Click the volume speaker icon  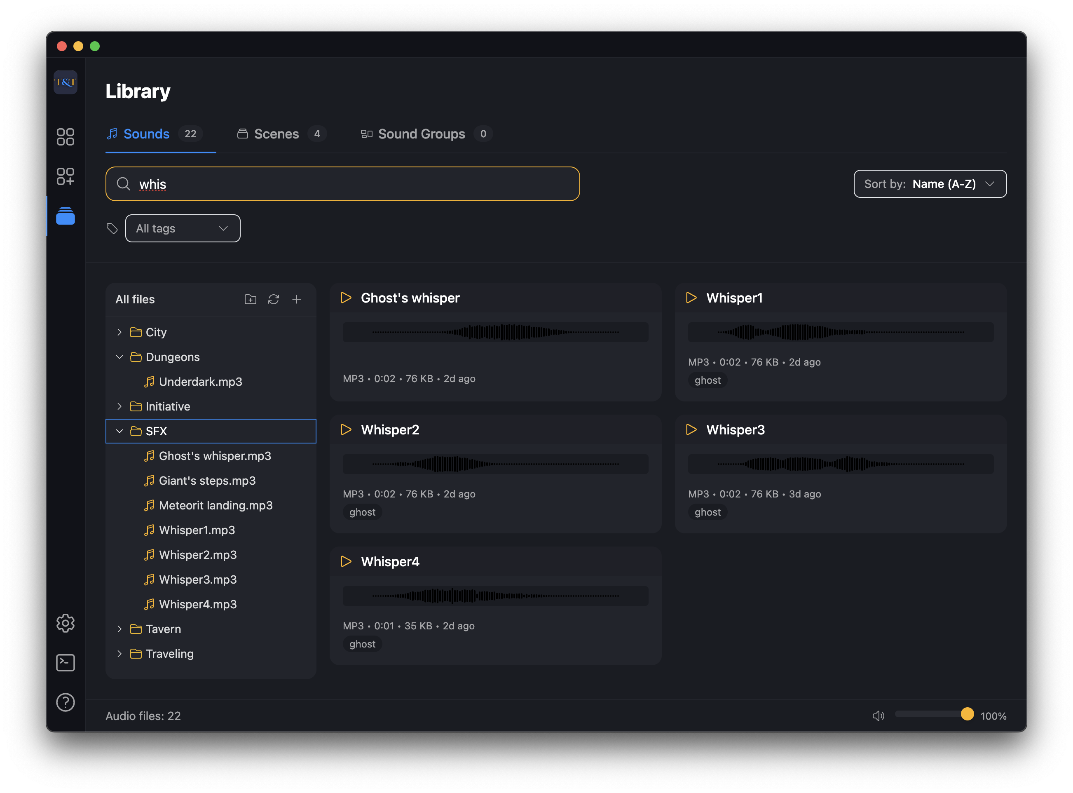pos(878,716)
